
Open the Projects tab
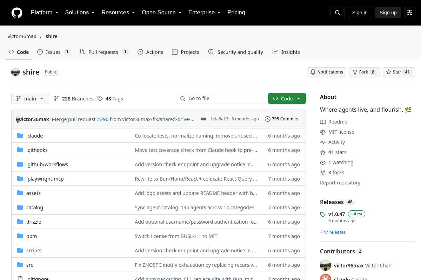pos(186,52)
